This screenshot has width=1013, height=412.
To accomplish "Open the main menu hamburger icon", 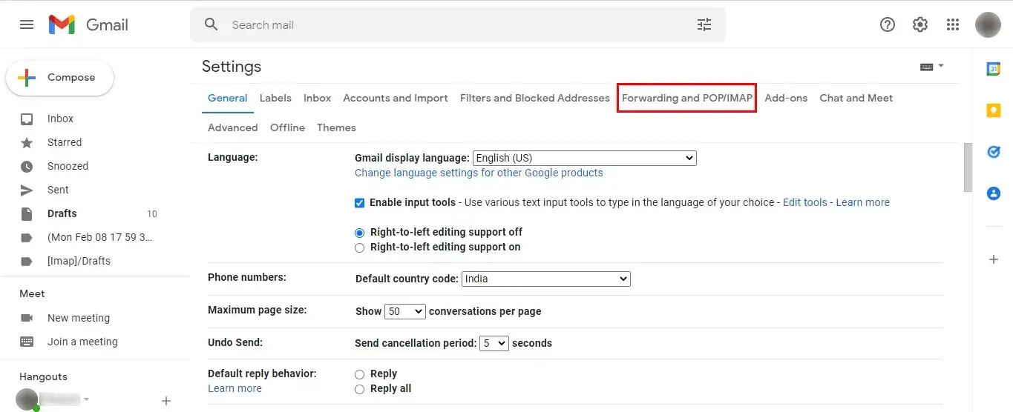I will click(x=27, y=24).
